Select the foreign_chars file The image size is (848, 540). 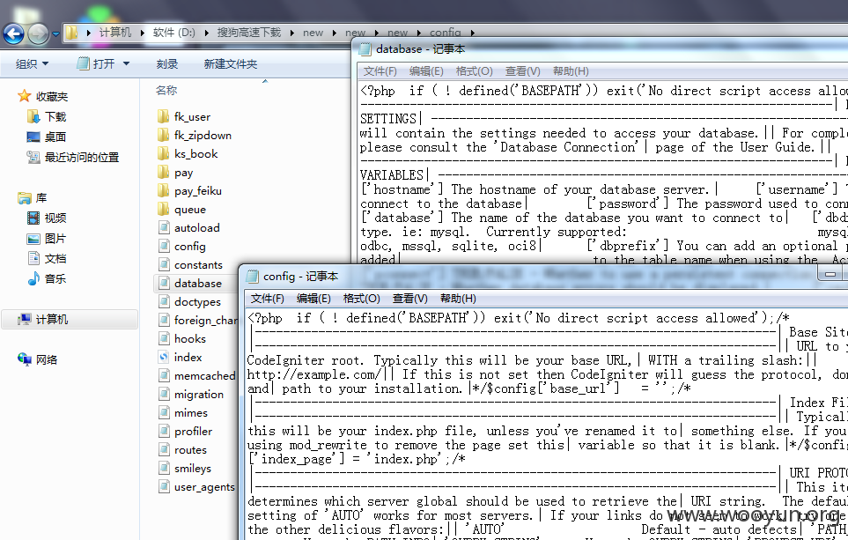[197, 320]
